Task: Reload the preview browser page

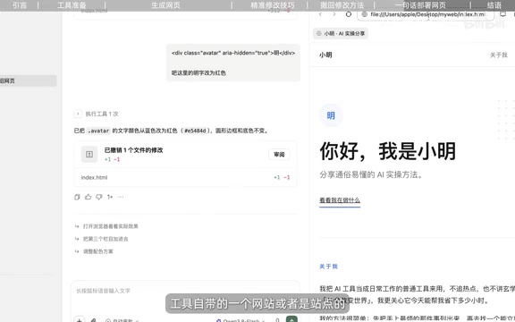Action: (349, 14)
